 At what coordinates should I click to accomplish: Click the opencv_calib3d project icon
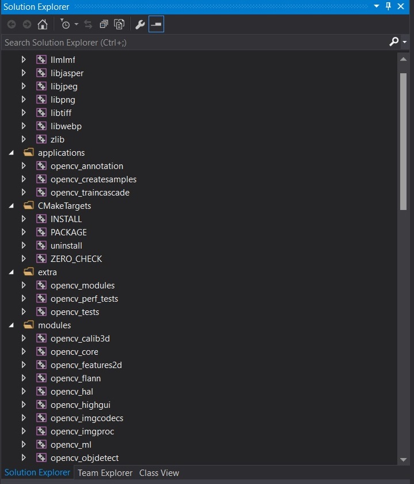click(41, 338)
